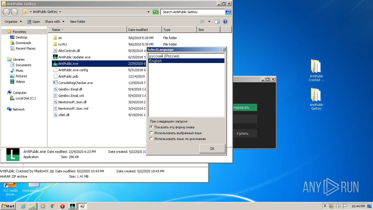373x210 pixels.
Task: Click the network tray icon
Action: pos(332,206)
